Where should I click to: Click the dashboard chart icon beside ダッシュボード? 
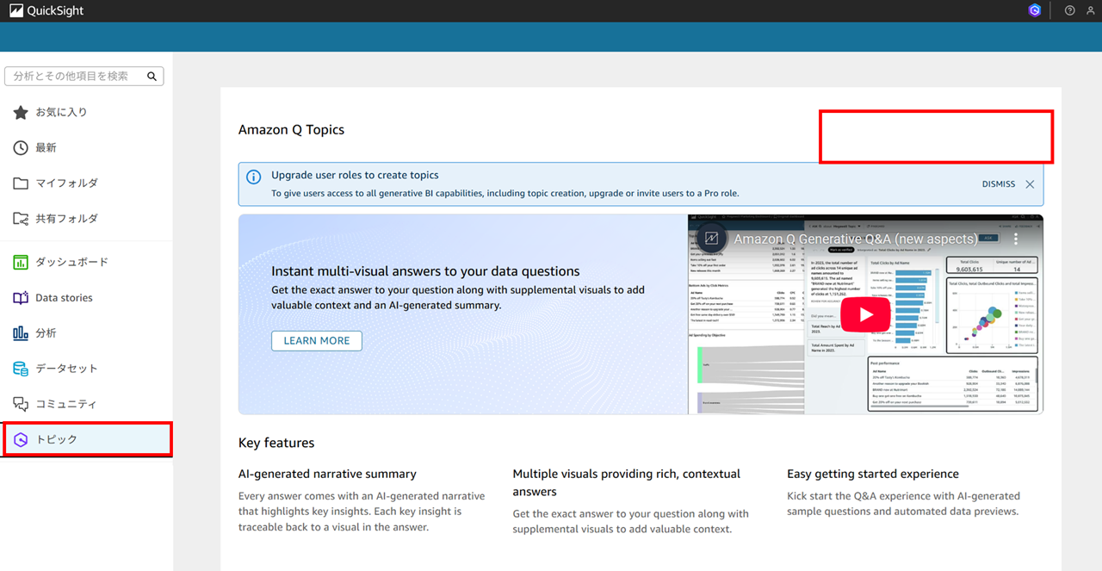pos(21,262)
